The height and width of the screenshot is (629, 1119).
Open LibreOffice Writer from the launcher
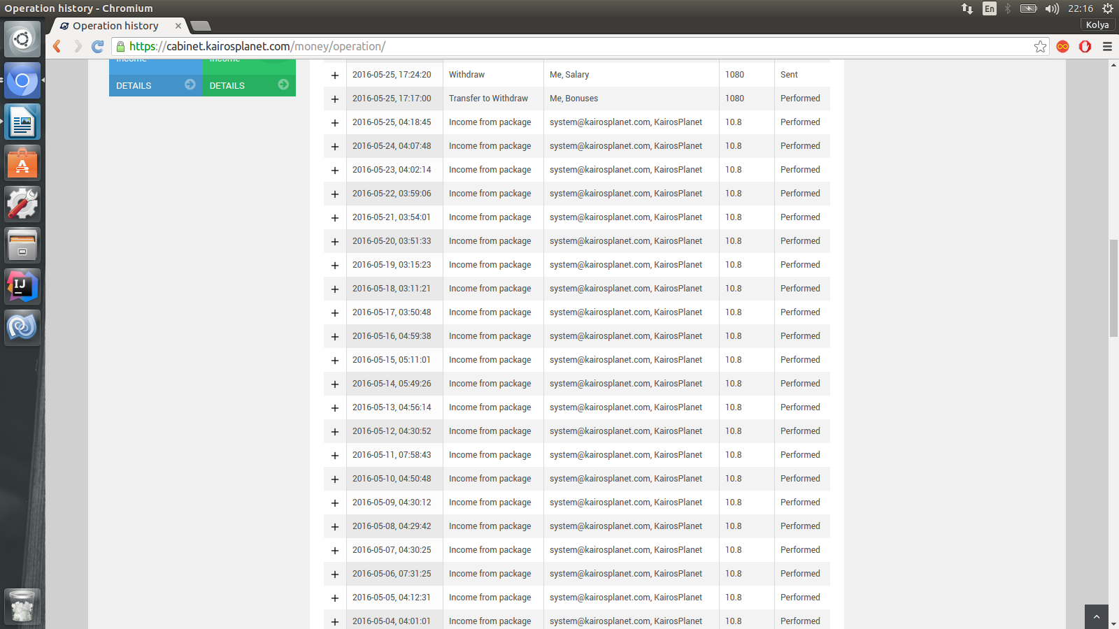click(x=22, y=122)
